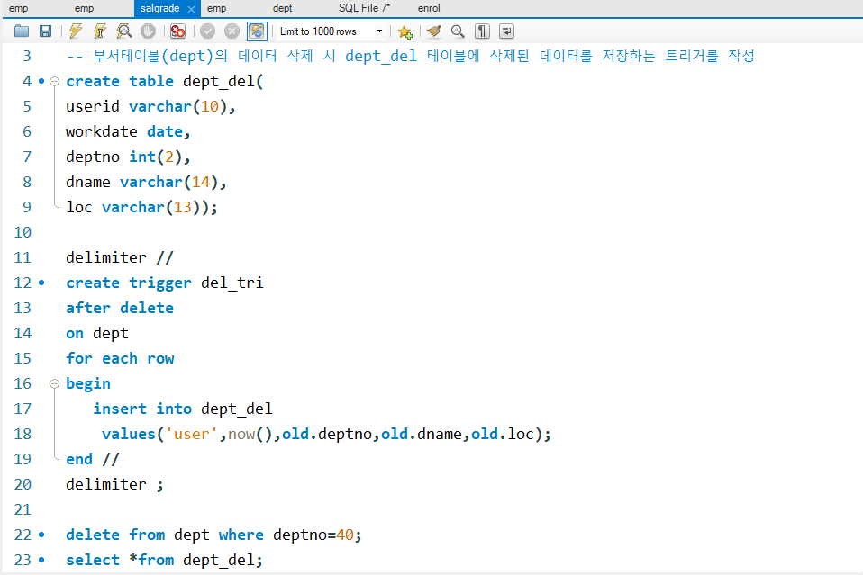
Task: Open find panel magnifier icon
Action: pyautogui.click(x=458, y=31)
